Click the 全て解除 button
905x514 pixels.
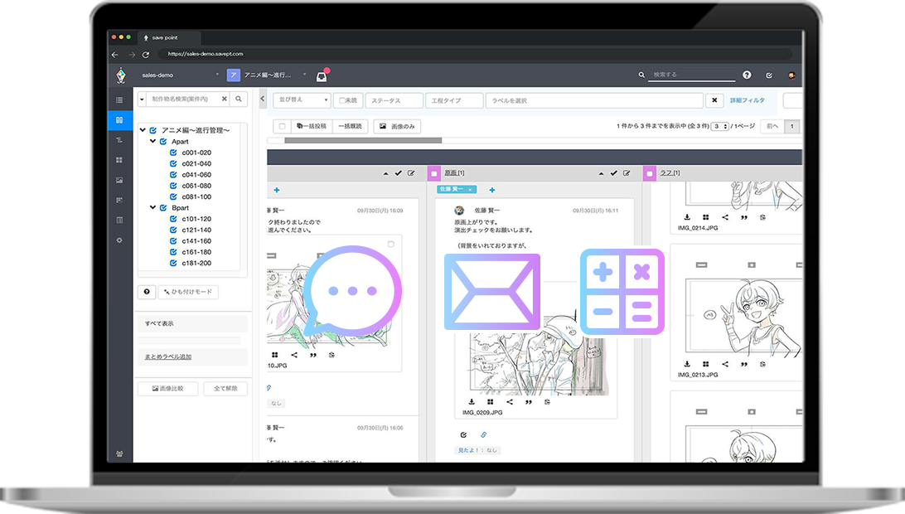(x=225, y=389)
